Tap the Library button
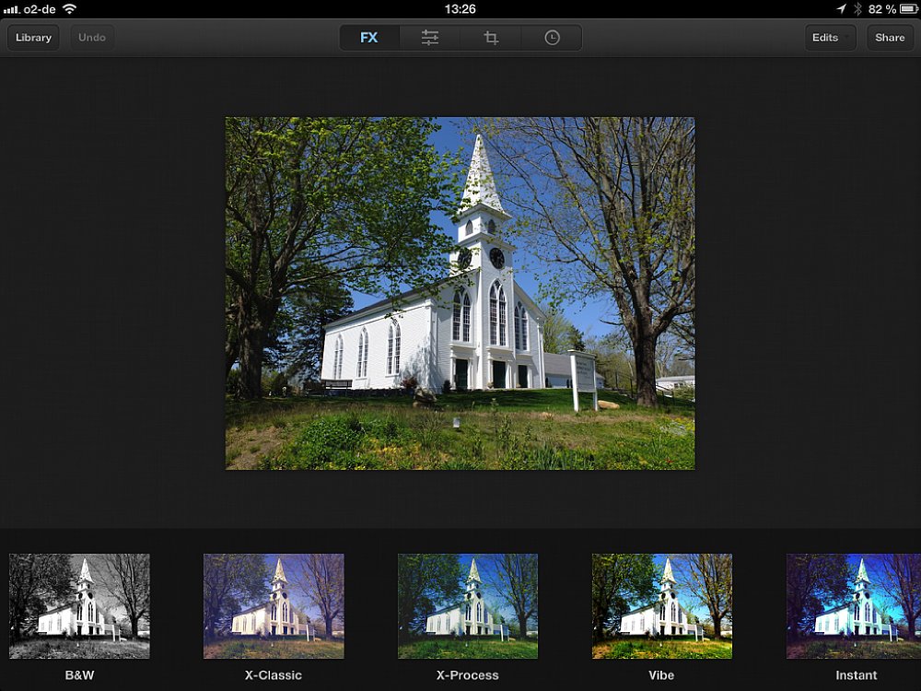921x691 pixels. tap(33, 38)
